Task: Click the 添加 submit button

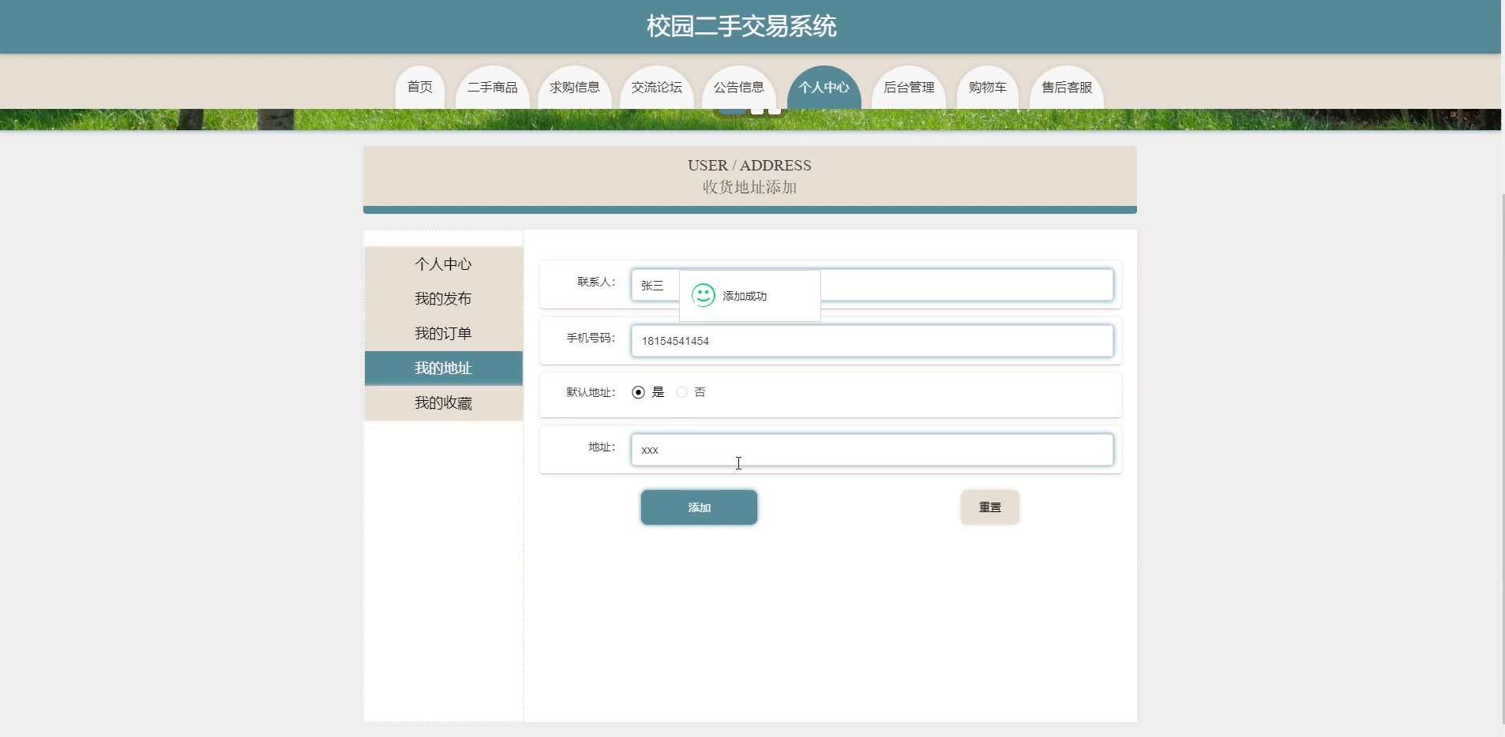Action: point(699,507)
